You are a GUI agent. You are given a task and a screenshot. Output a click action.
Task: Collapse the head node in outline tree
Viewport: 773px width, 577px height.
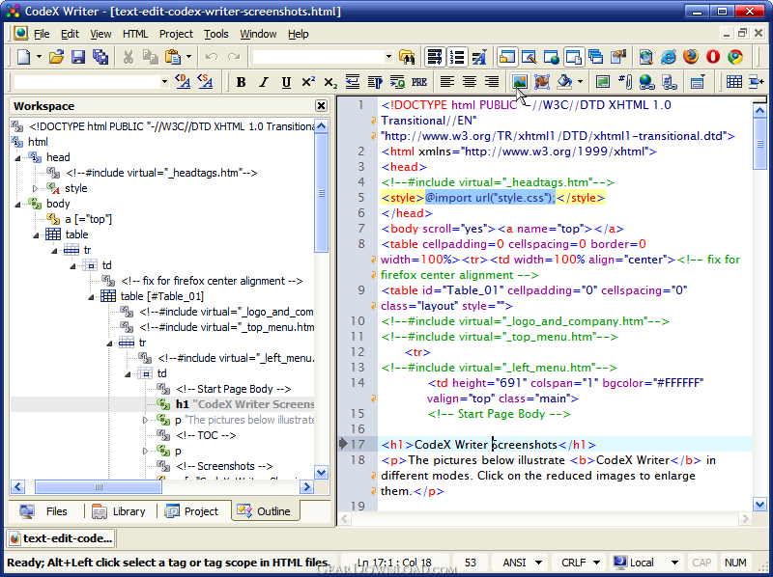click(18, 158)
